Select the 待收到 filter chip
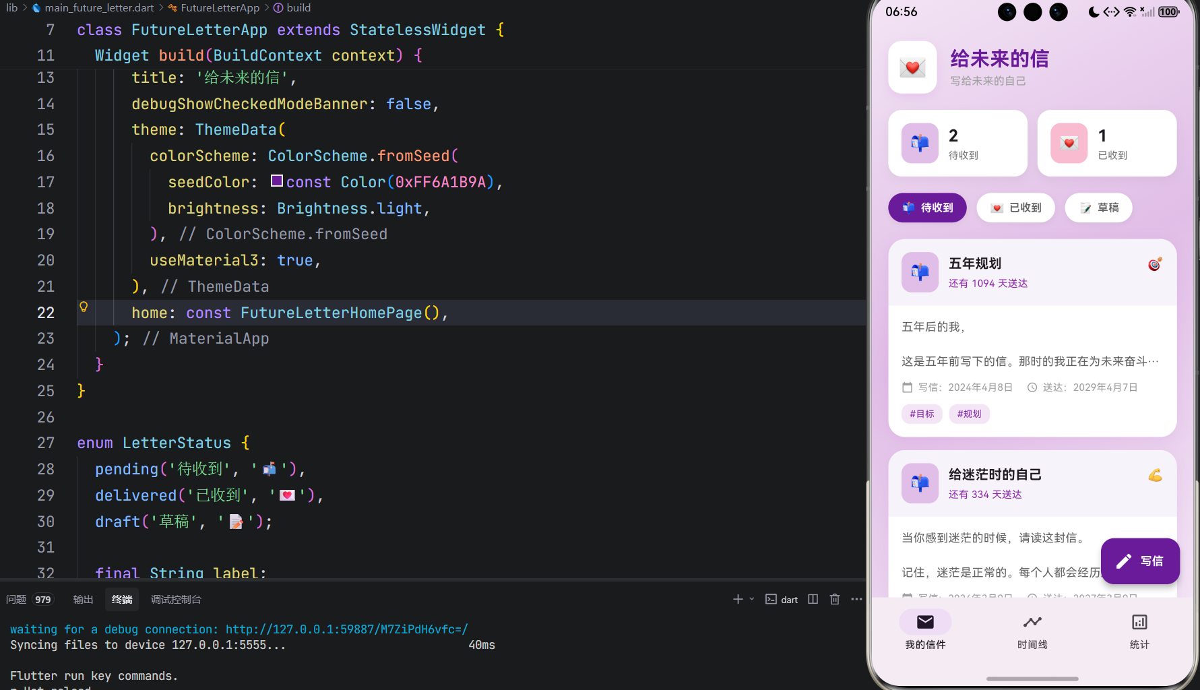This screenshot has height=690, width=1200. (x=927, y=208)
